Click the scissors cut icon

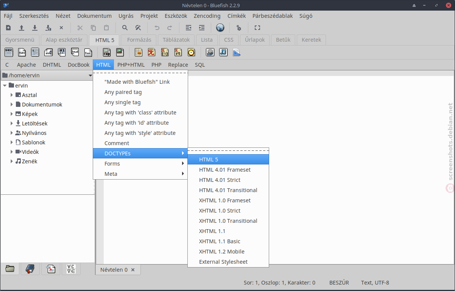point(80,28)
